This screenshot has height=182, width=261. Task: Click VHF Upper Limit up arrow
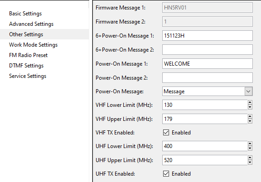point(250,116)
